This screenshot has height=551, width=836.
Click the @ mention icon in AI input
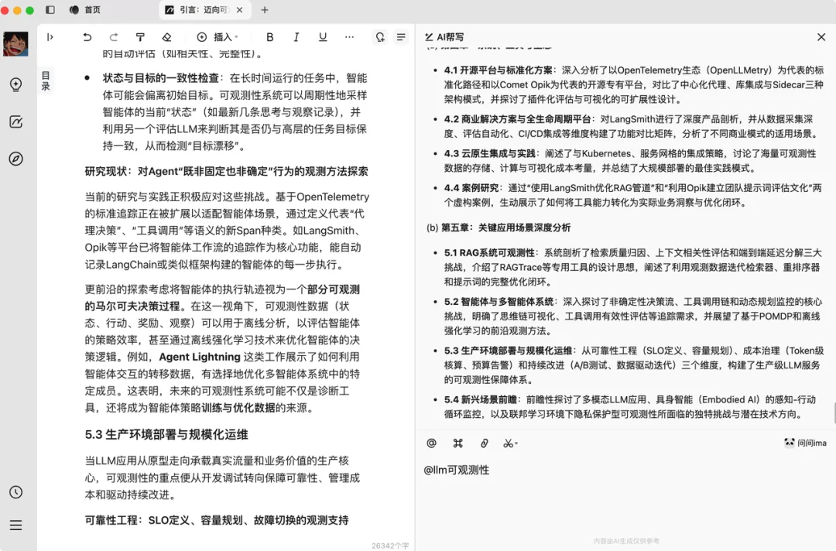click(431, 443)
